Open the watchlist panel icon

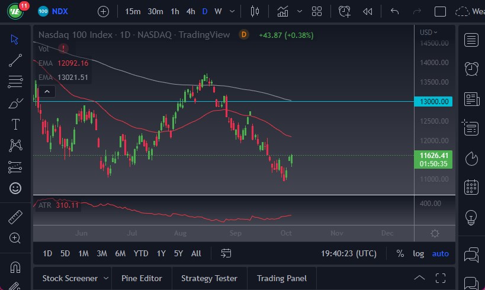pyautogui.click(x=471, y=40)
